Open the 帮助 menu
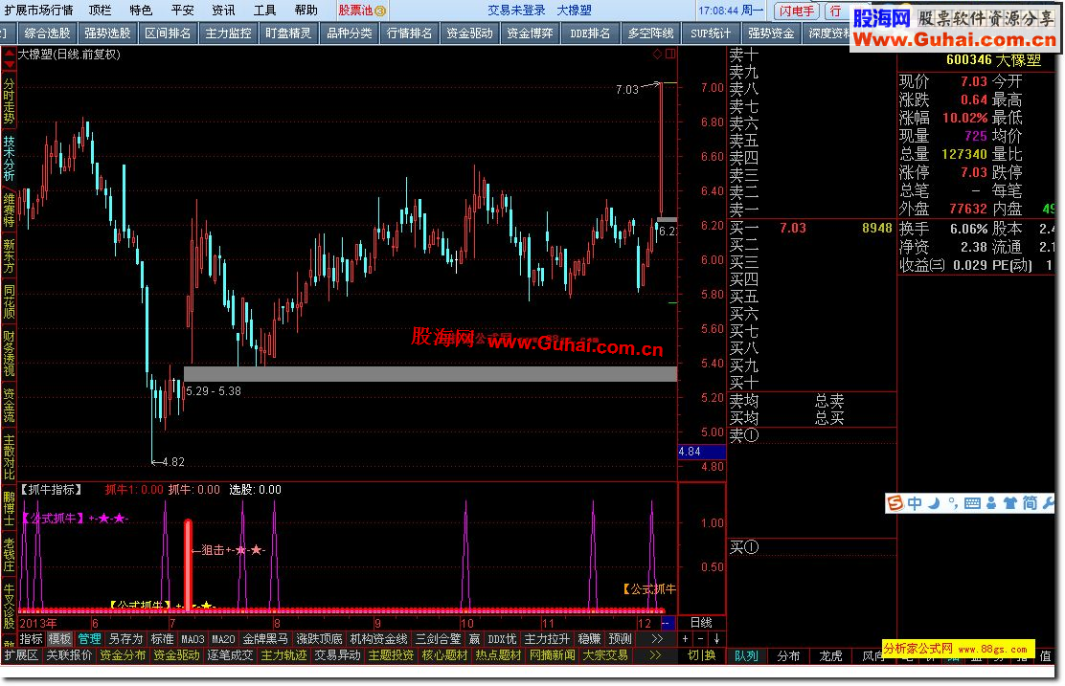This screenshot has height=686, width=1065. point(306,11)
